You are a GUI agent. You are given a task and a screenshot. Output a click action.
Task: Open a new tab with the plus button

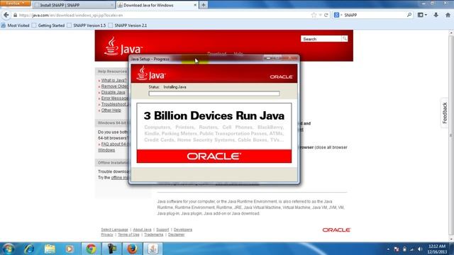[204, 5]
